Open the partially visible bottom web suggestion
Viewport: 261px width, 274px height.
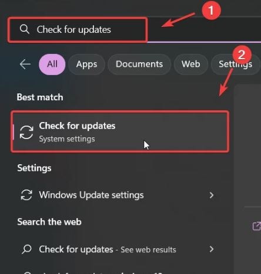pos(118,272)
